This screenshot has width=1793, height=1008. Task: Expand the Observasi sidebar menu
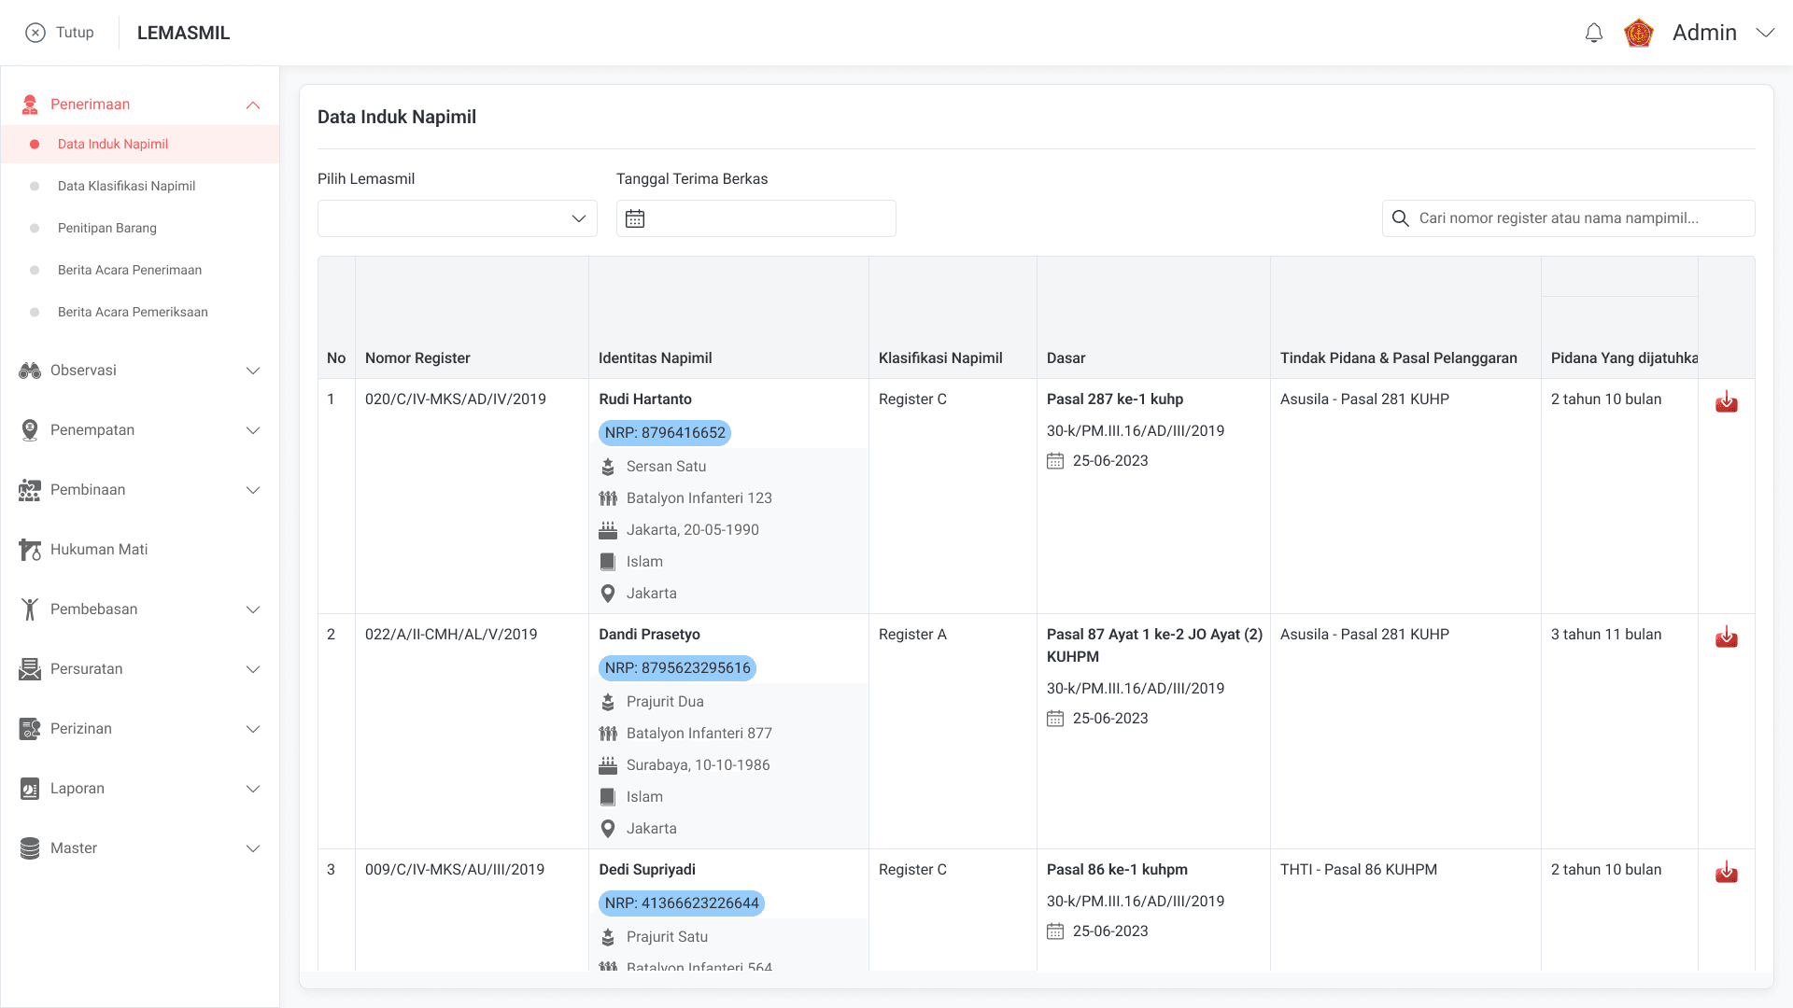[253, 371]
